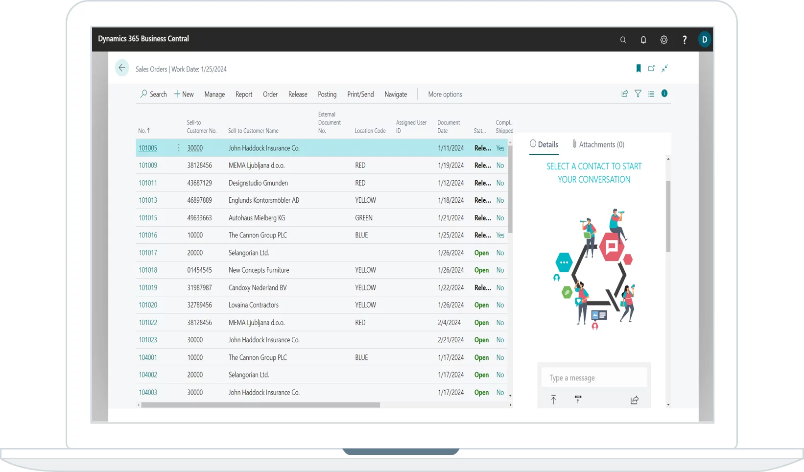Open sales order 101016 link
This screenshot has height=472, width=804.
[x=148, y=235]
